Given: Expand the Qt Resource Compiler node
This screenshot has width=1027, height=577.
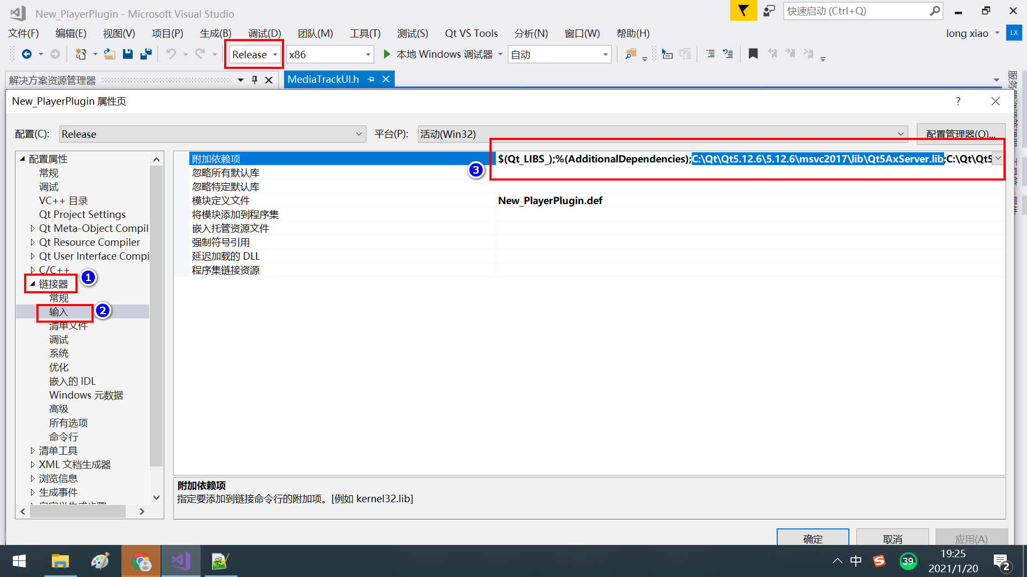Looking at the screenshot, I should 33,242.
